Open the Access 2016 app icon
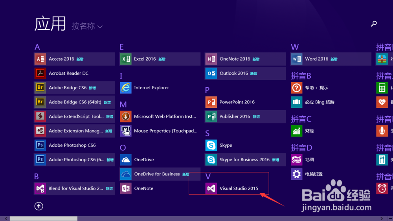The image size is (393, 221). click(40, 59)
